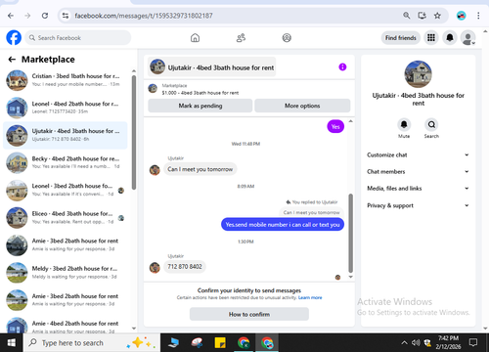Open the browser zoom magnifier icon
The width and height of the screenshot is (489, 352).
(x=407, y=16)
